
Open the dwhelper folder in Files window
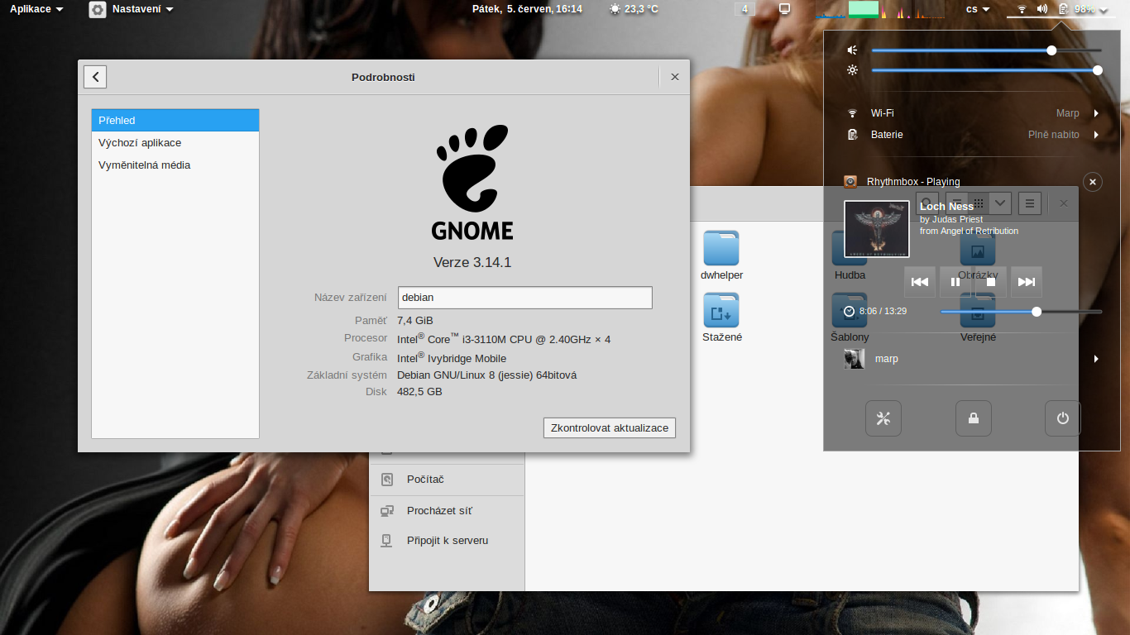(721, 256)
